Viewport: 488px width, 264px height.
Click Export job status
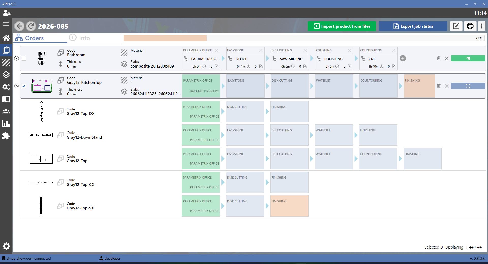coord(413,26)
